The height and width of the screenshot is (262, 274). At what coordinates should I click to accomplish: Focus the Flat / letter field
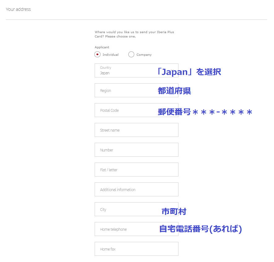coord(136,170)
